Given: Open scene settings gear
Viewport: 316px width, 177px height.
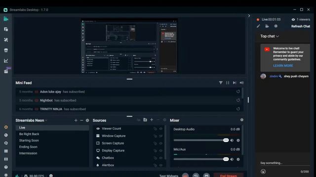Looking at the screenshot, I should [x=87, y=120].
